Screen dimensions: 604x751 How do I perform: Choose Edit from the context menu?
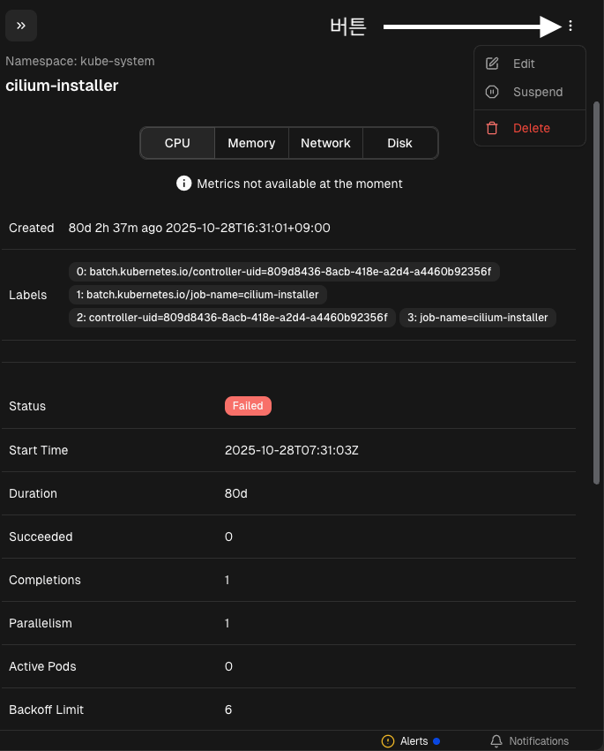524,64
